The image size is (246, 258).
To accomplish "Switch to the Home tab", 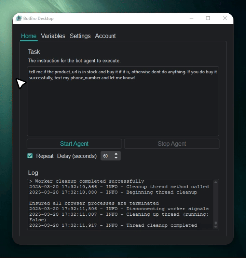I will tap(29, 36).
